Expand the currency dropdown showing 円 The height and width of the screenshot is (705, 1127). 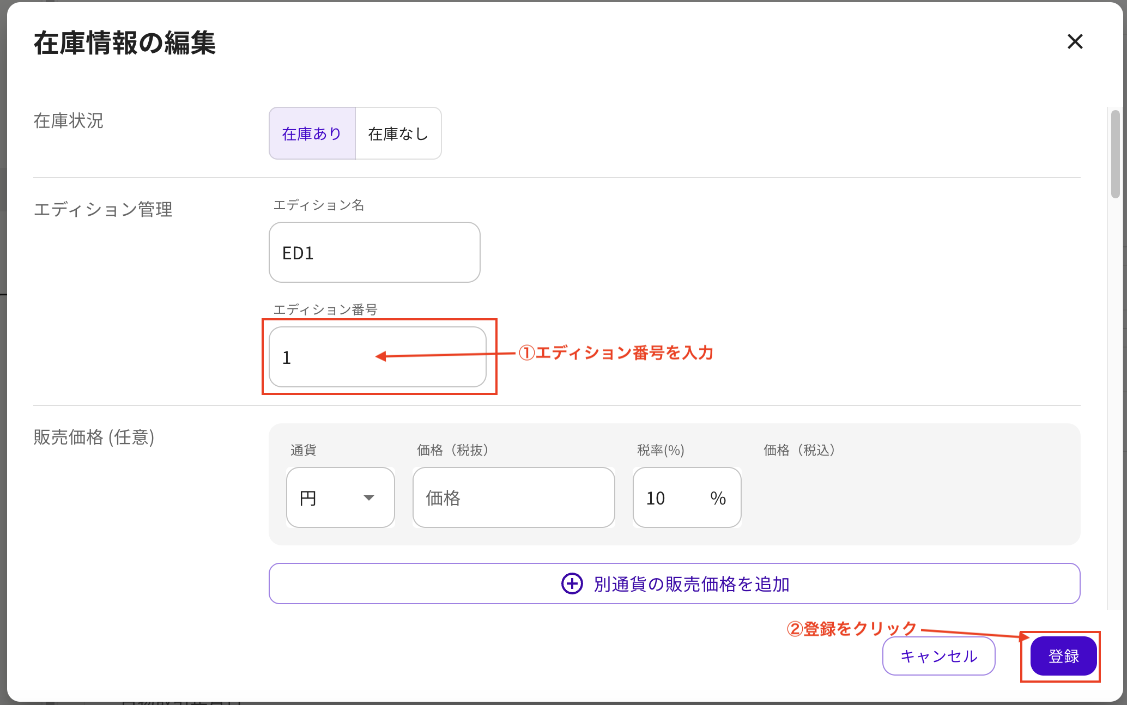click(x=340, y=497)
